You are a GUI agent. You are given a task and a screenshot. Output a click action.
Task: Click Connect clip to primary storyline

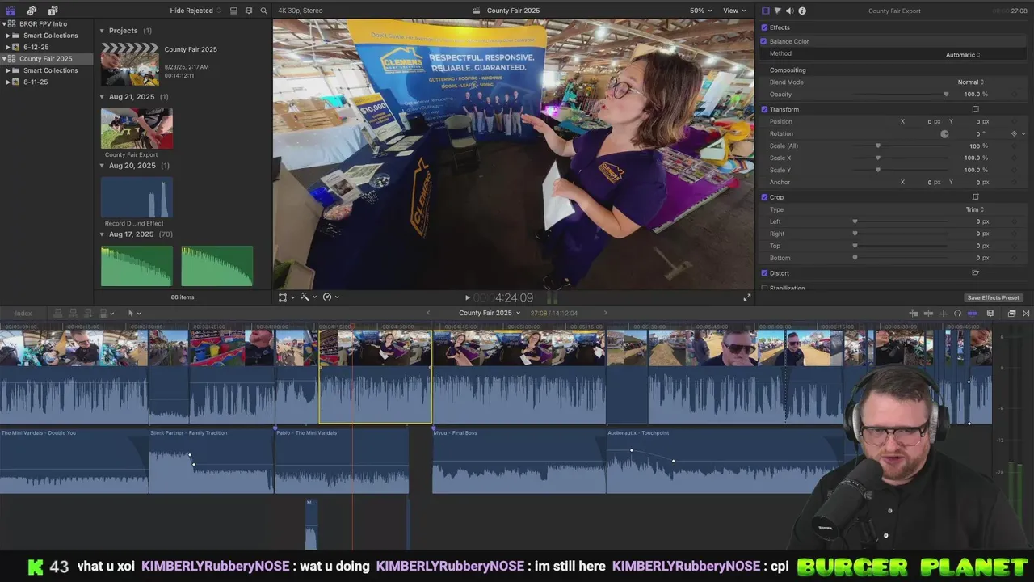pyautogui.click(x=58, y=313)
